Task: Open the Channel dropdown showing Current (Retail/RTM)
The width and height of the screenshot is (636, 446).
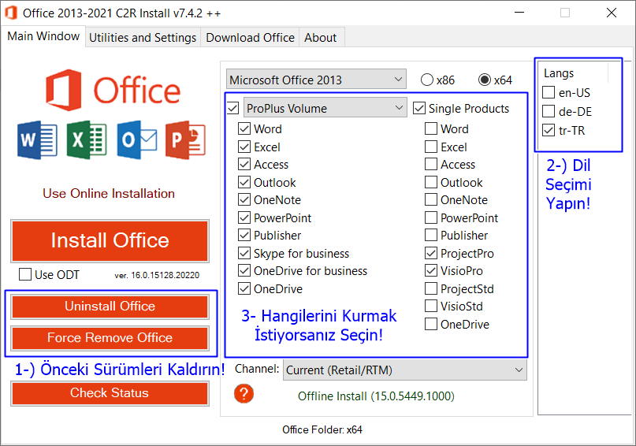Action: pos(404,370)
